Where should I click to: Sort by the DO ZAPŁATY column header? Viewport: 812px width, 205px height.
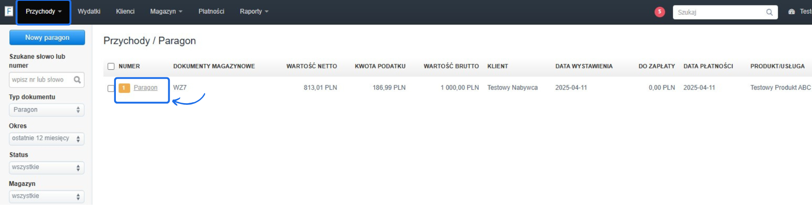click(657, 66)
